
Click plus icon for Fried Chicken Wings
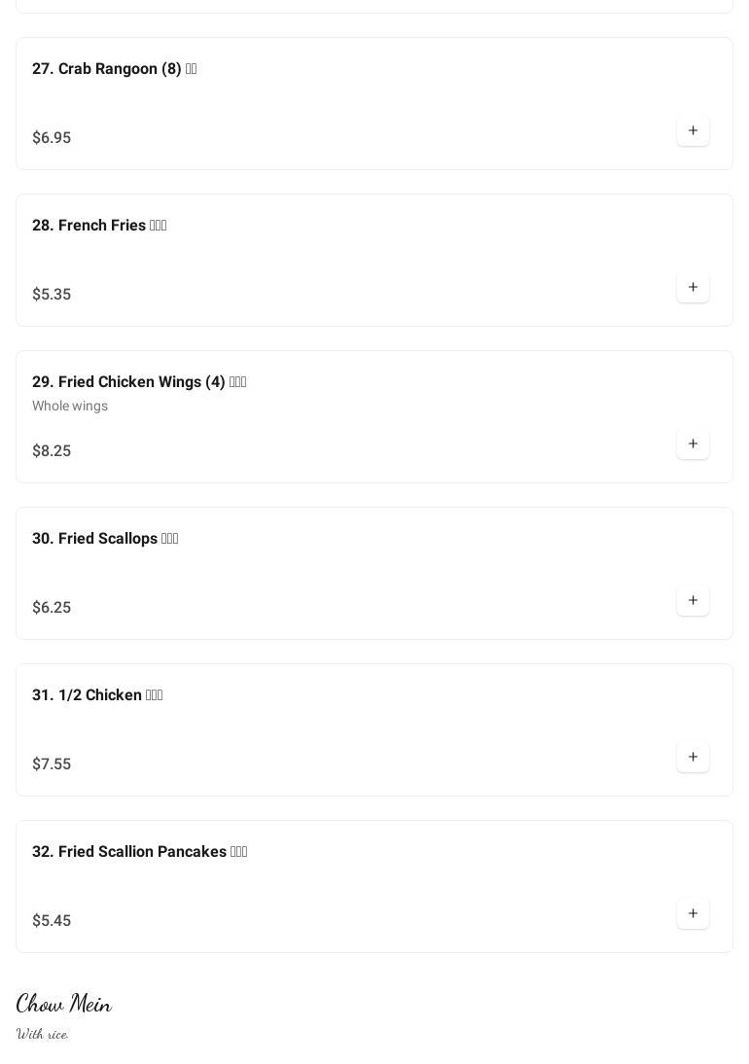(693, 444)
